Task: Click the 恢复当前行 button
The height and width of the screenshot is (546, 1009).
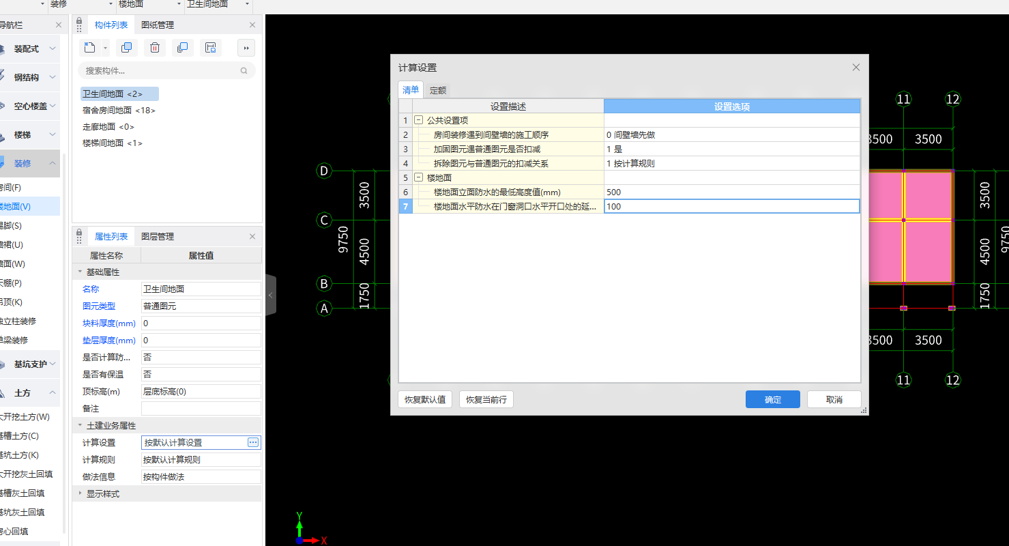Action: point(486,399)
